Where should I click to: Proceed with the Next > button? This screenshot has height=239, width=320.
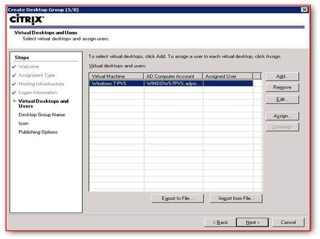click(252, 222)
